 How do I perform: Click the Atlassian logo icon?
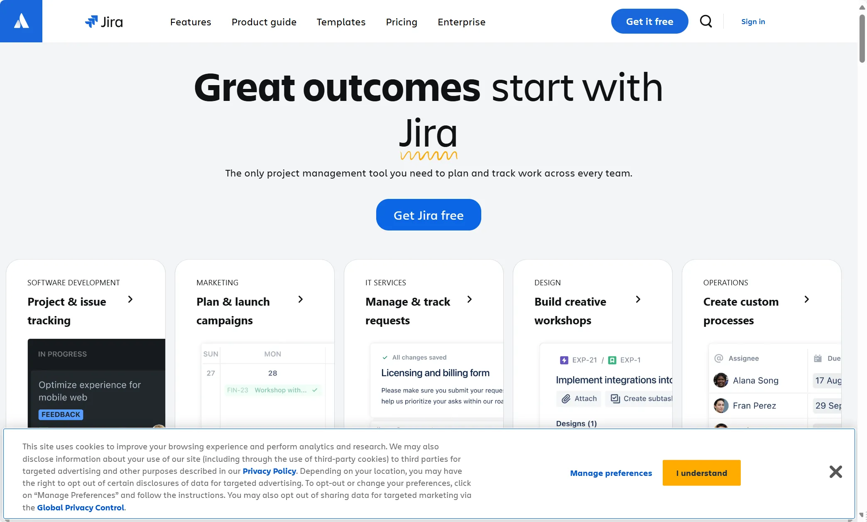tap(21, 21)
